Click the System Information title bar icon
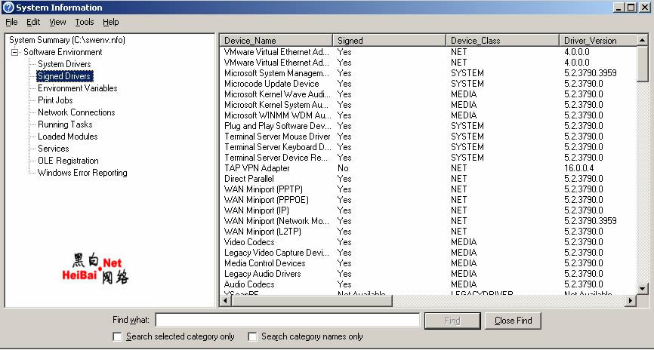The height and width of the screenshot is (350, 654). pos(8,8)
